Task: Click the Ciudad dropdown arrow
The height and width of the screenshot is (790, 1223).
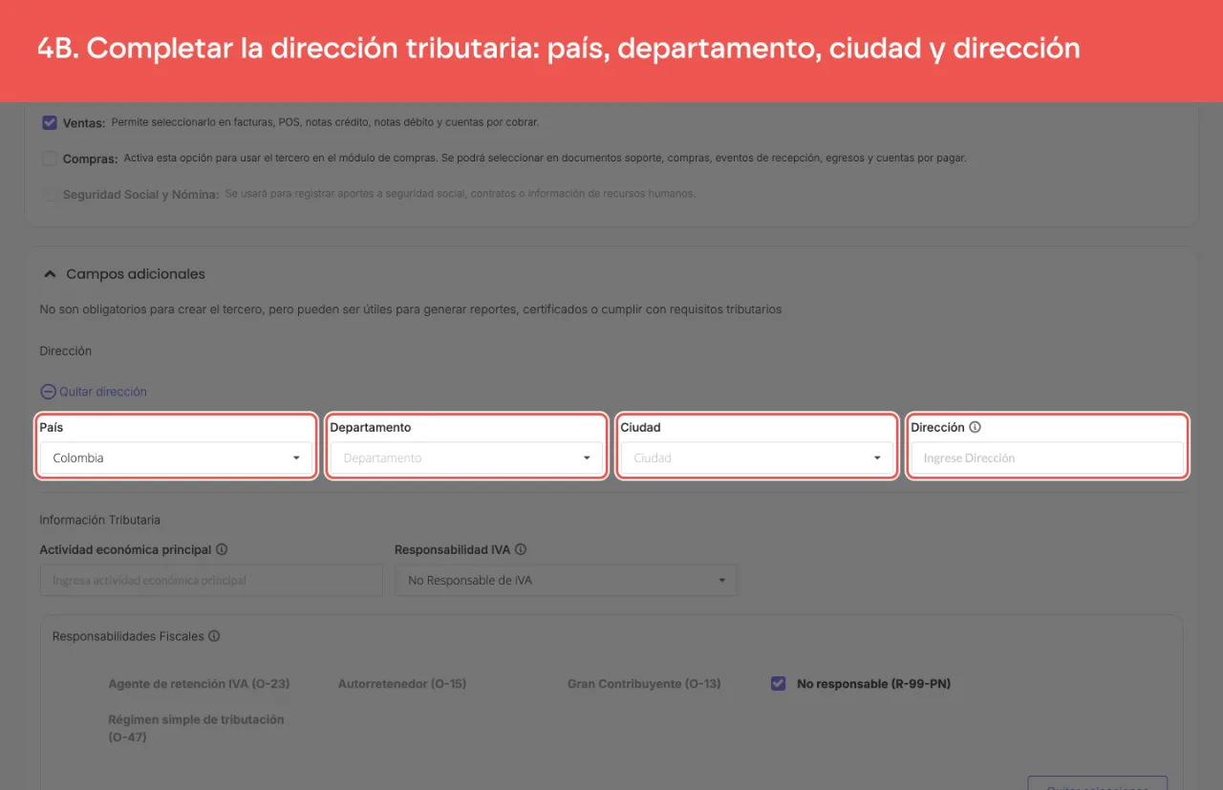Action: (877, 459)
